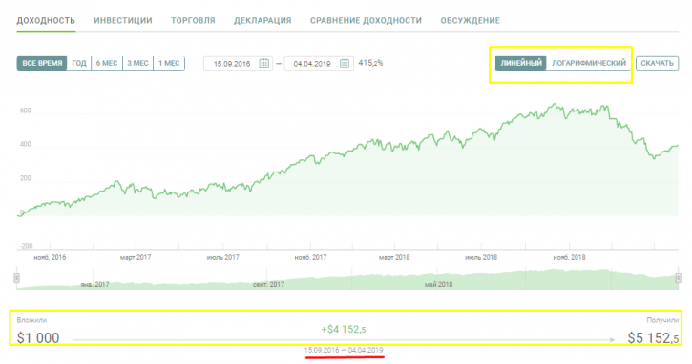The width and height of the screenshot is (692, 364).
Task: Grab the right range slider handle
Action: [678, 278]
